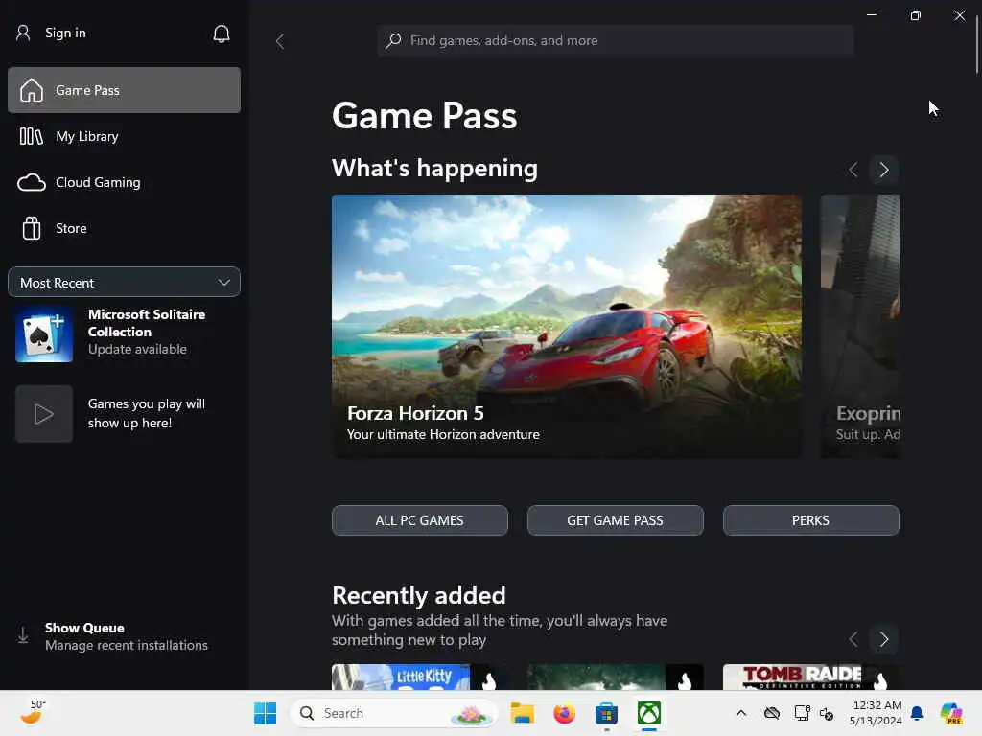Show next What's happening item
Viewport: 982px width, 736px height.
tap(884, 170)
